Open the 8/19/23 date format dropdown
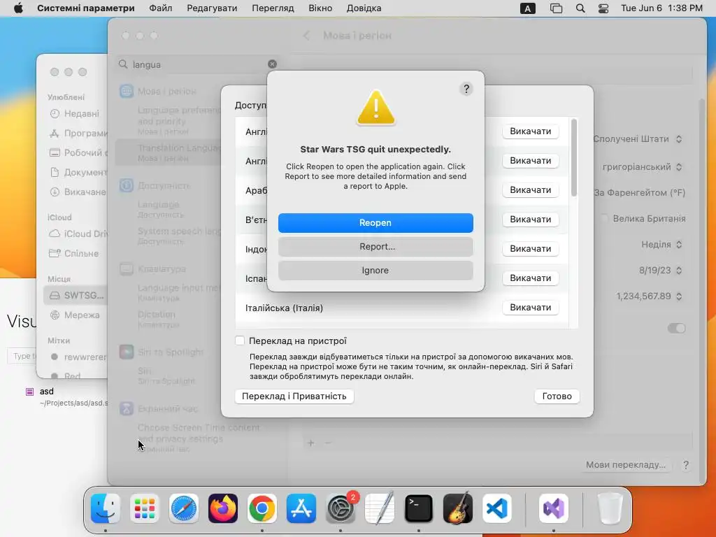Screen dimensions: 716x537 [x=660, y=271]
